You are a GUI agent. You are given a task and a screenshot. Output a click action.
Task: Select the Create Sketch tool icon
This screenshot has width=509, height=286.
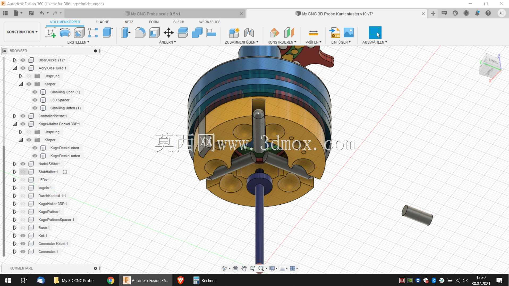(51, 32)
